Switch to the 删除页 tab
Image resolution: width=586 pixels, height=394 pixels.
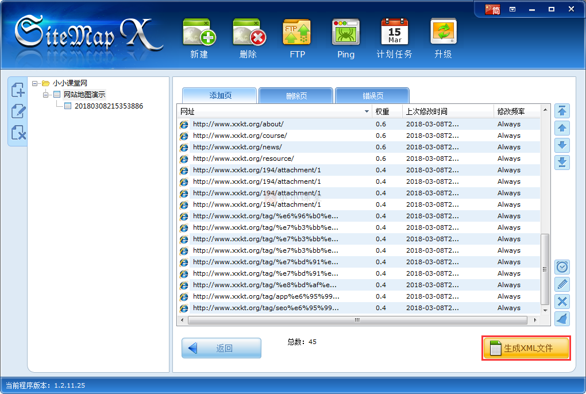(x=296, y=95)
